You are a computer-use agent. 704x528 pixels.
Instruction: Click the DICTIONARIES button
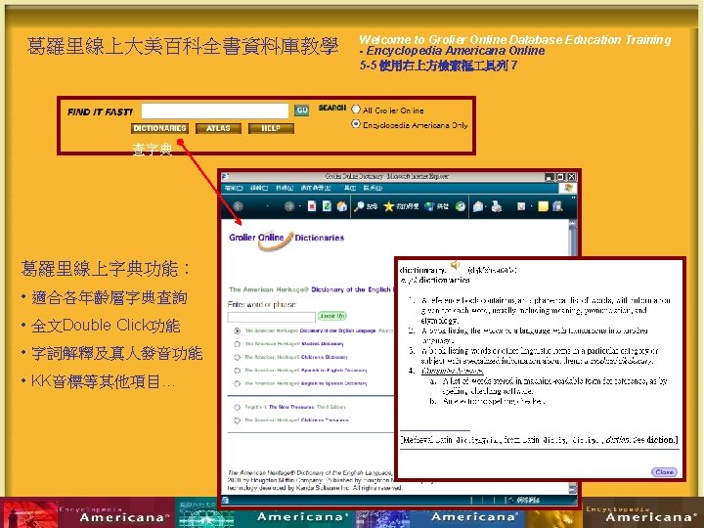(159, 128)
